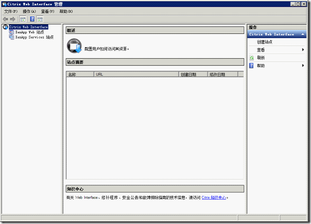Click the title bar application icon
This screenshot has height=224, width=311.
pos(4,4)
